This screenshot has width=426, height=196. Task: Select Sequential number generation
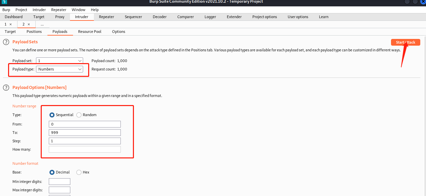click(x=52, y=114)
